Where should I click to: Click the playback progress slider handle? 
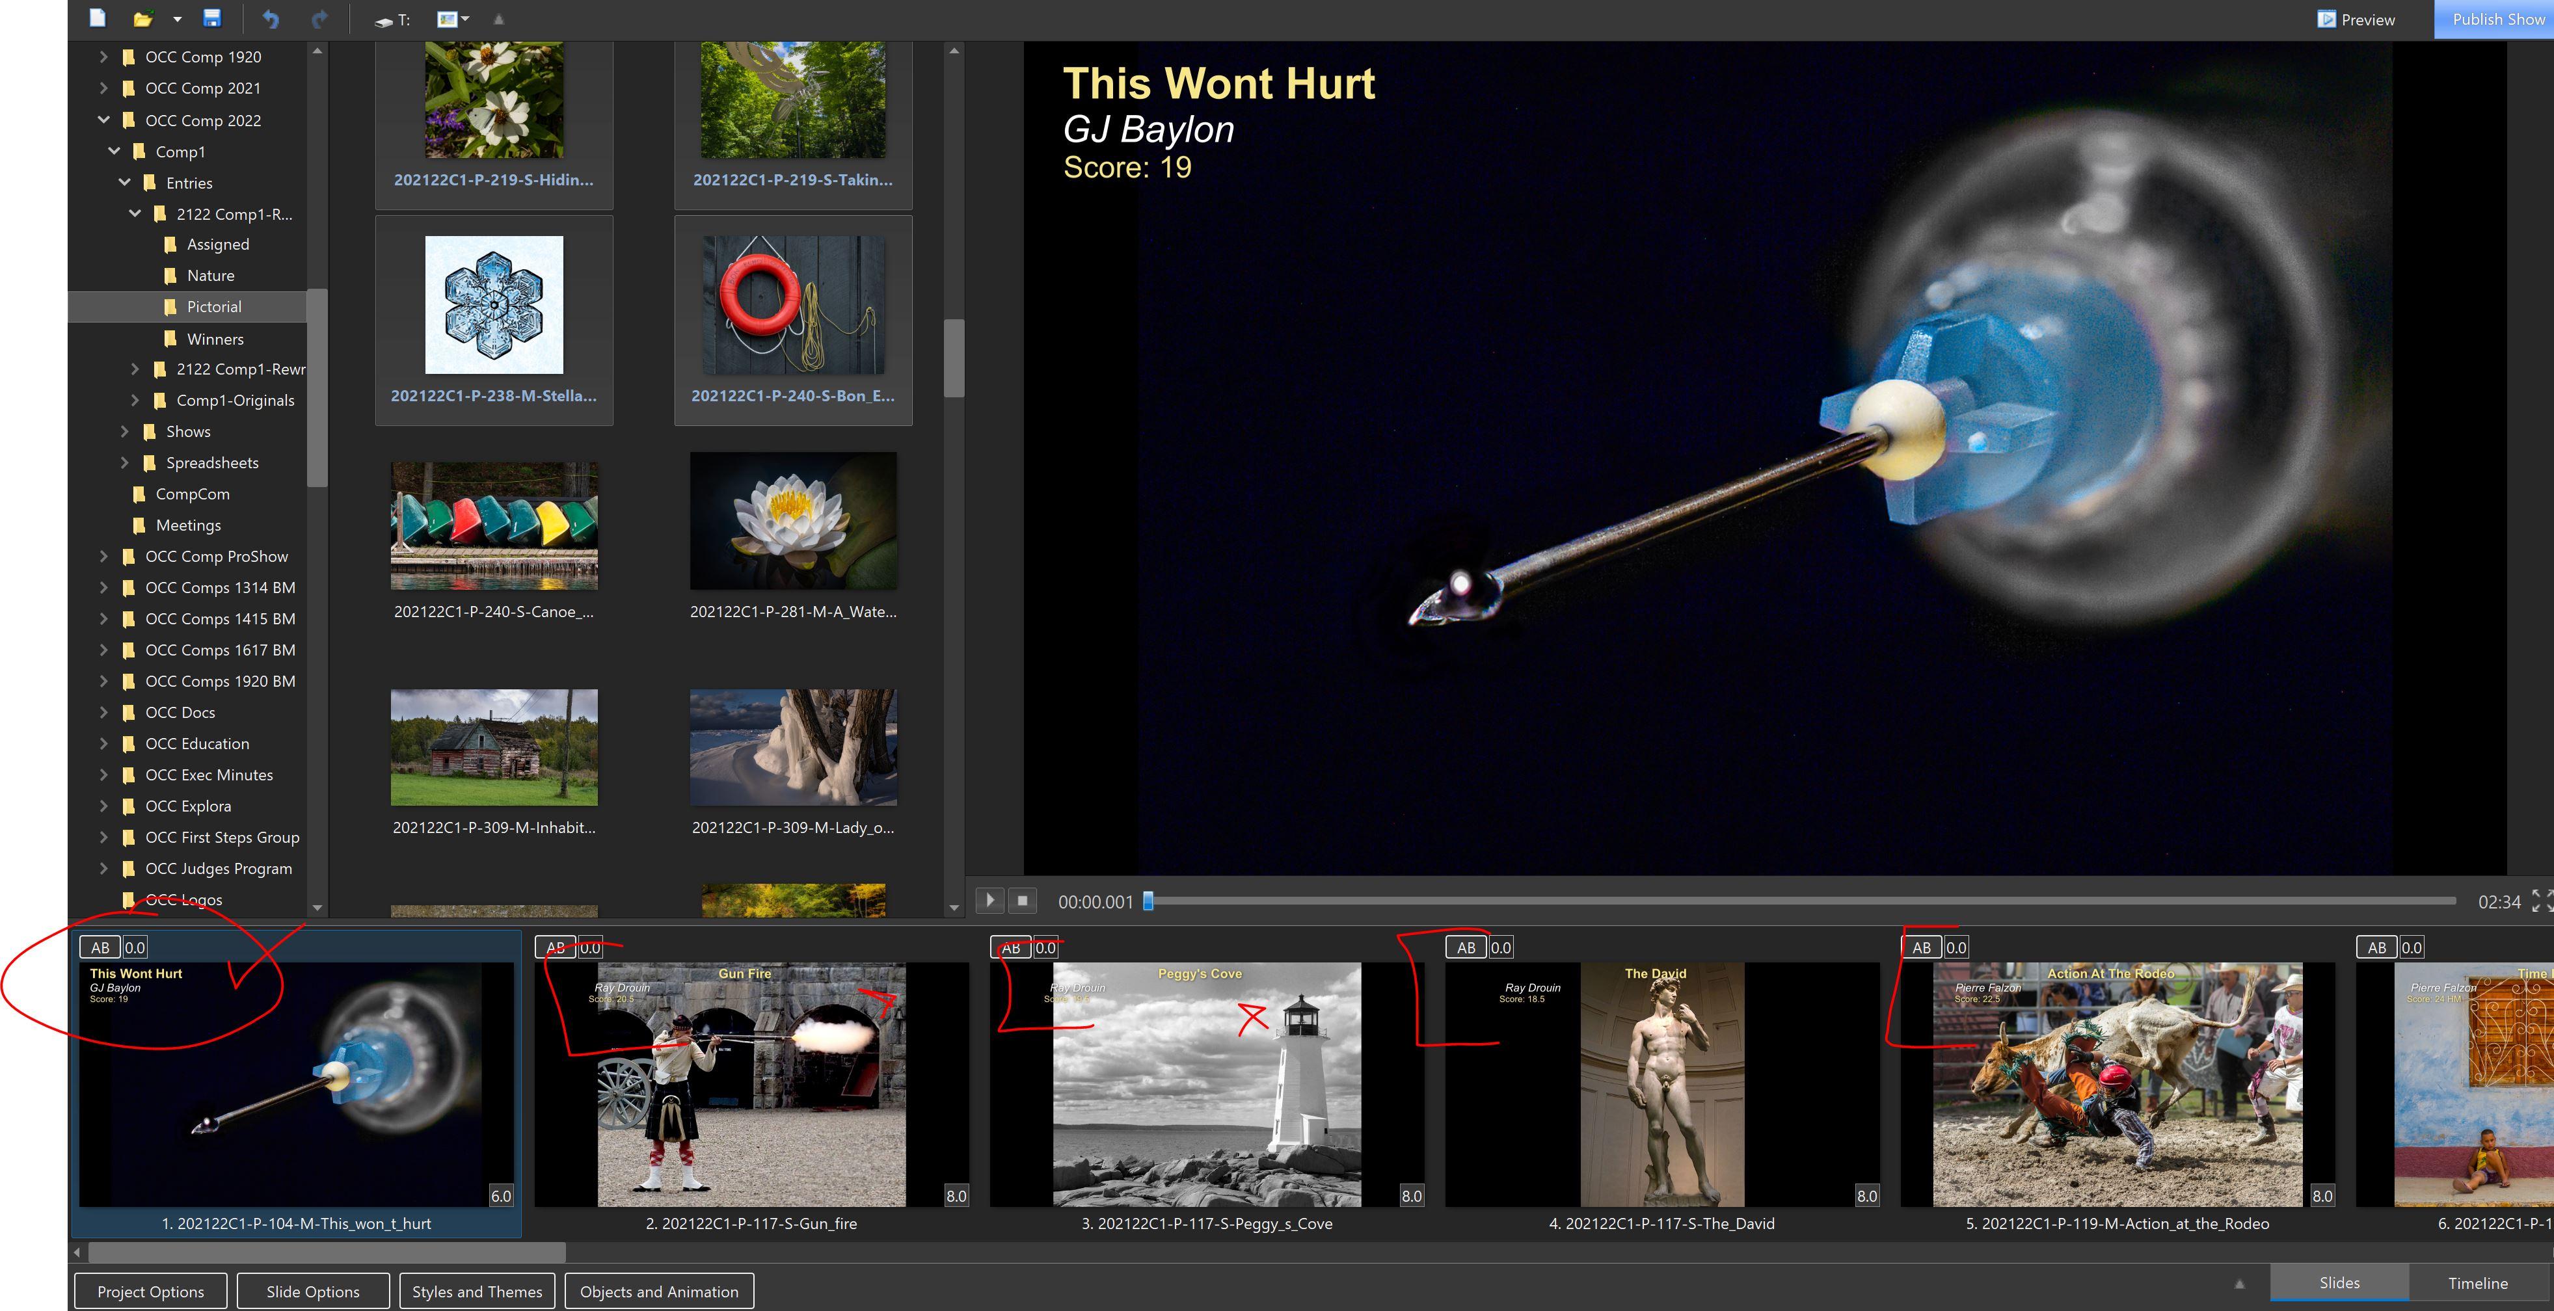click(1148, 901)
